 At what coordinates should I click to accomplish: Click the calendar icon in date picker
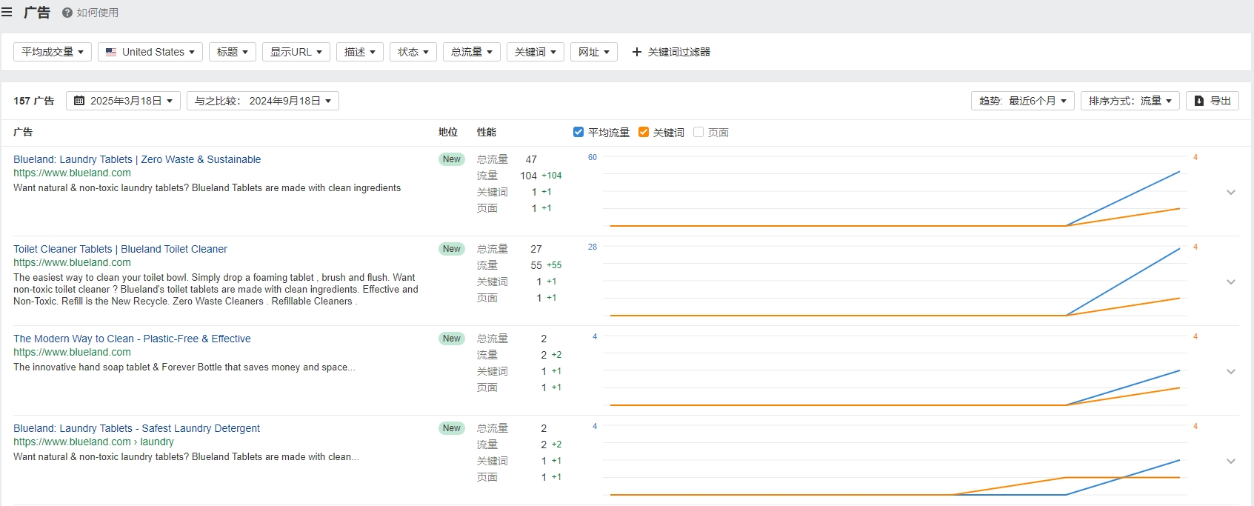(x=79, y=101)
